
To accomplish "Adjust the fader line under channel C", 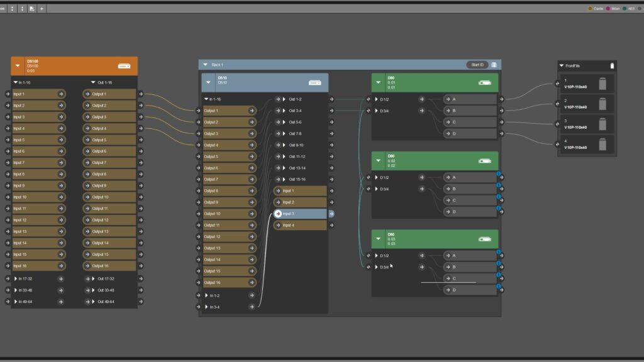I will tap(449, 282).
